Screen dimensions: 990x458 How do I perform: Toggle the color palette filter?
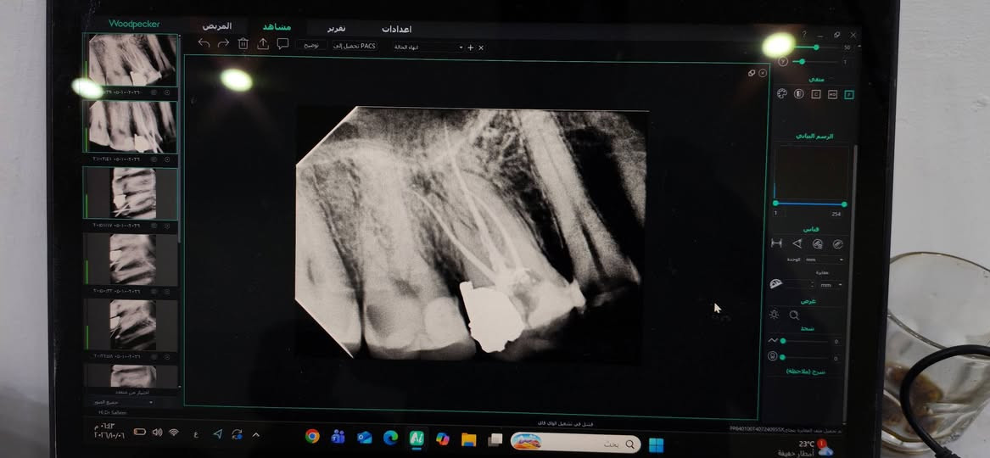point(781,94)
